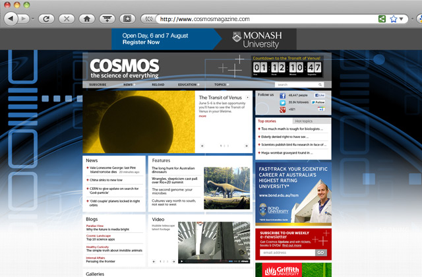Image resolution: width=422 pixels, height=277 pixels.
Task: Go to previous slide in main carousel
Action: click(x=202, y=146)
